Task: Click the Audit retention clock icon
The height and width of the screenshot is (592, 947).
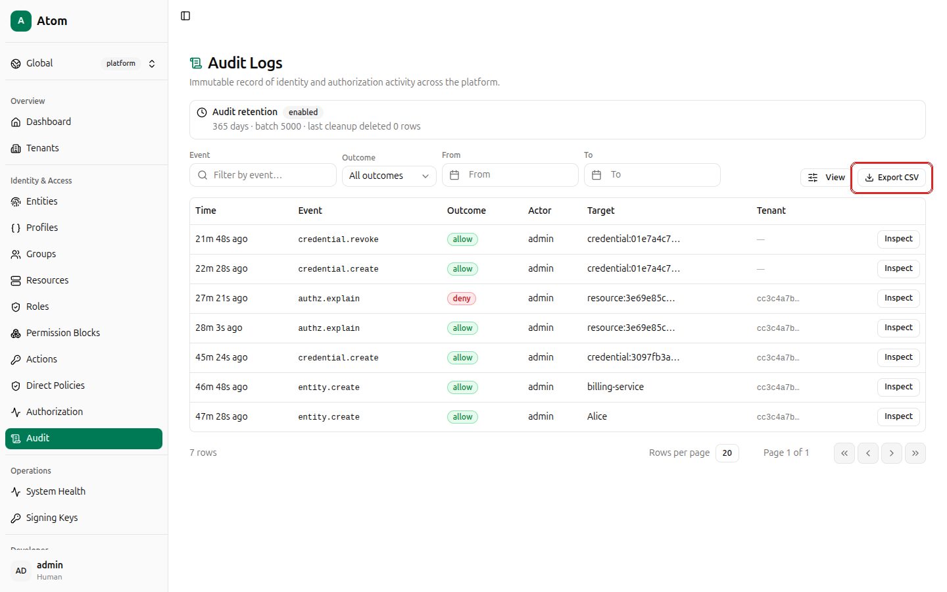Action: (x=202, y=112)
